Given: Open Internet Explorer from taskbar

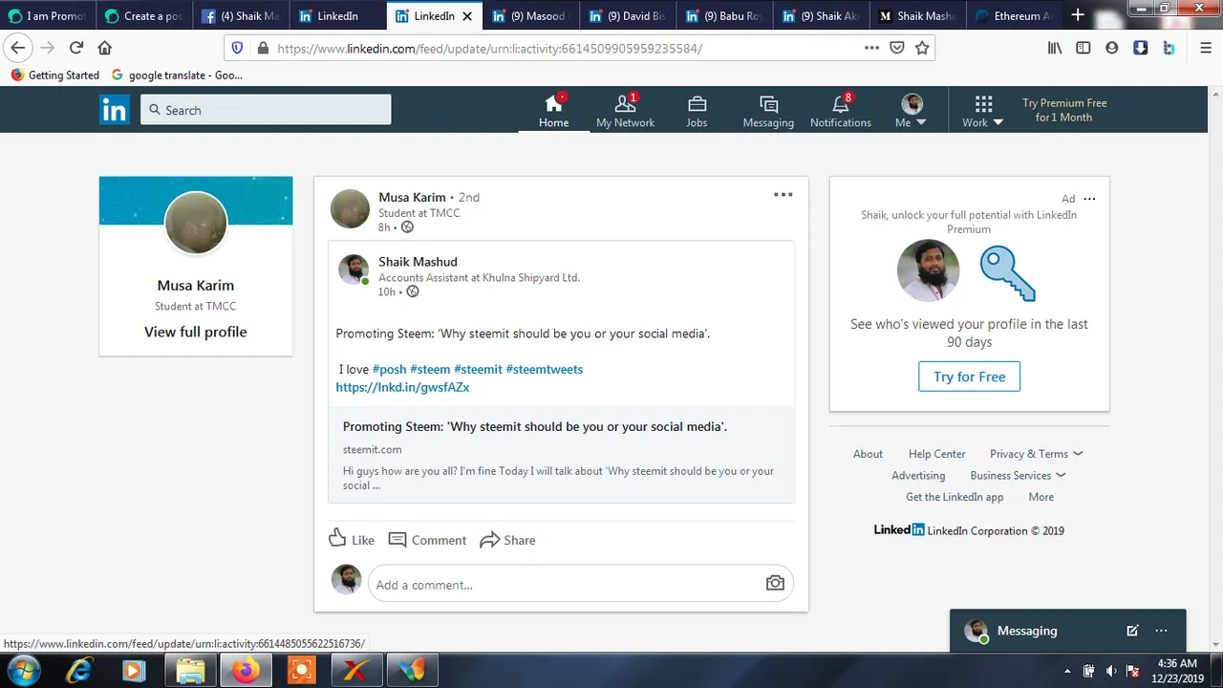Looking at the screenshot, I should [x=79, y=671].
